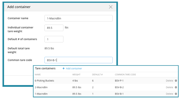180x99 pixels.
Task: Close the Add container dialog
Action: (111, 7)
